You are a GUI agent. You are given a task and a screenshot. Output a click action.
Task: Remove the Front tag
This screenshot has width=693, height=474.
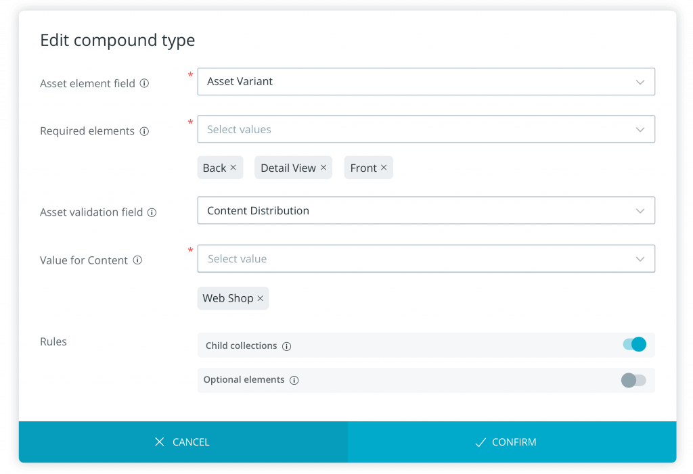tap(384, 168)
